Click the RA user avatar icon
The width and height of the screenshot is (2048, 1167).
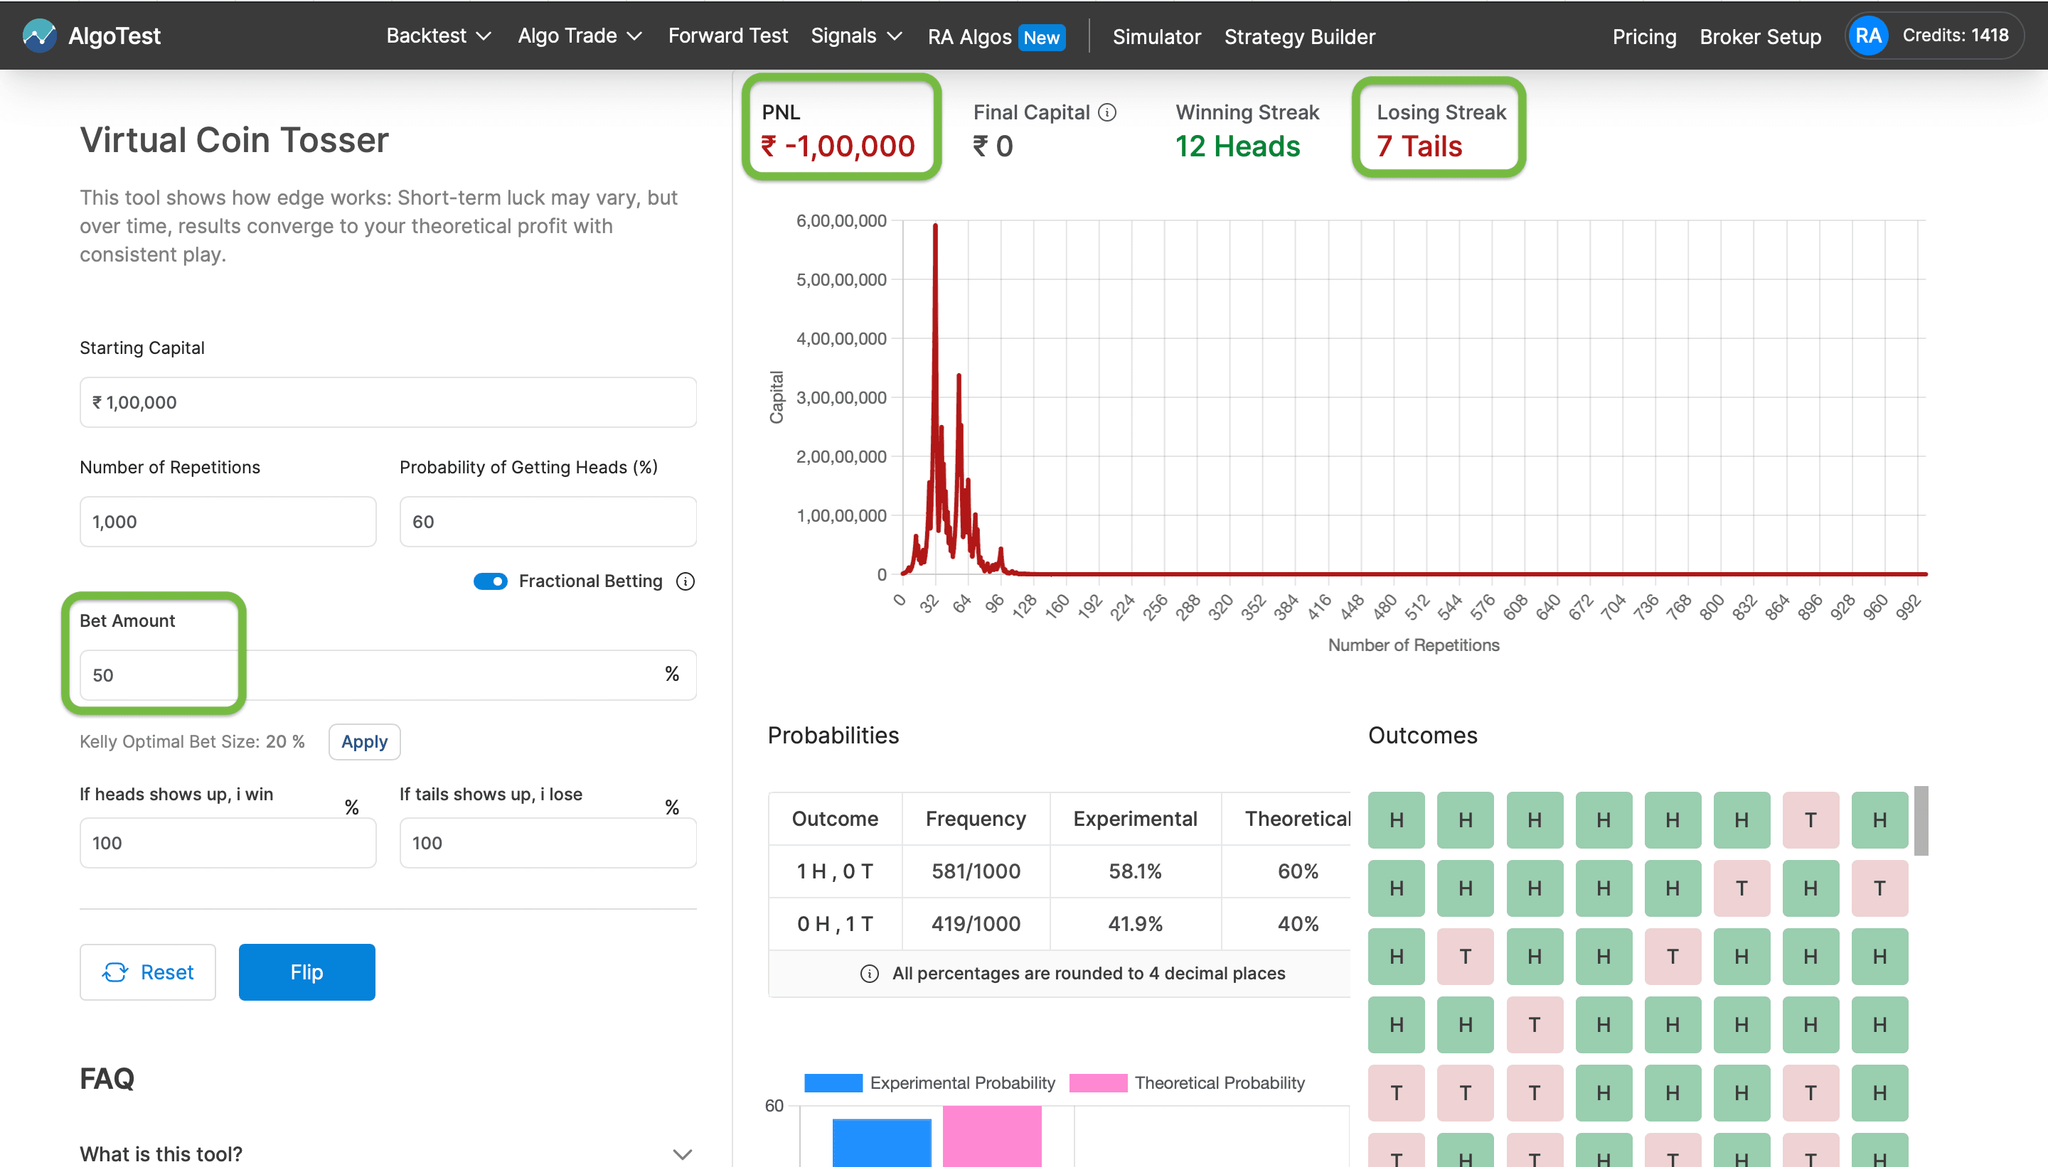1867,36
